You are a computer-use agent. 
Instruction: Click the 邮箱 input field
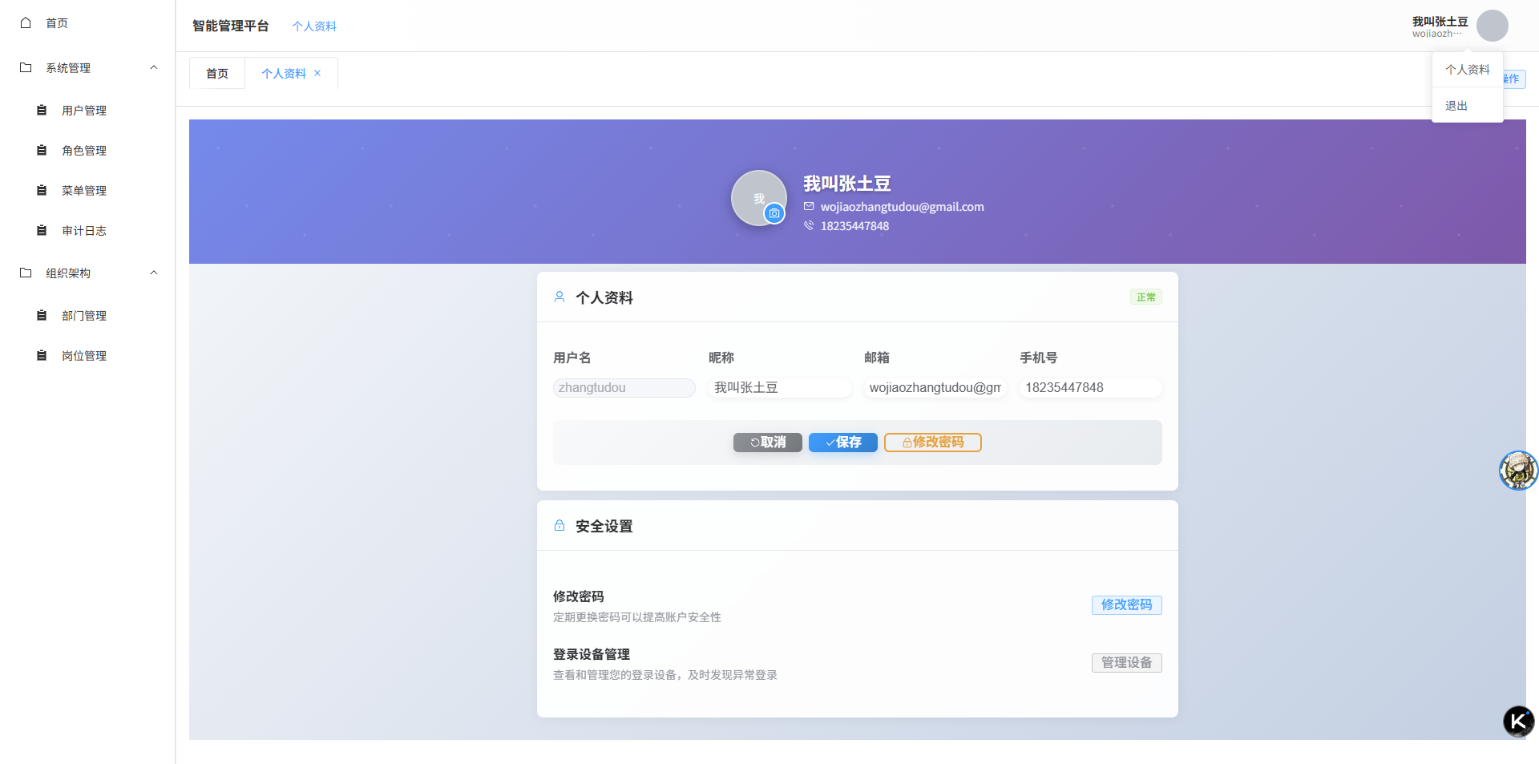click(x=935, y=388)
